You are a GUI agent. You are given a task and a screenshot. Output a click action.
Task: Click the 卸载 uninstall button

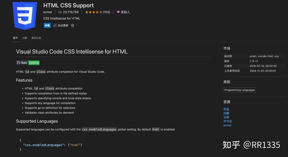[47, 25]
